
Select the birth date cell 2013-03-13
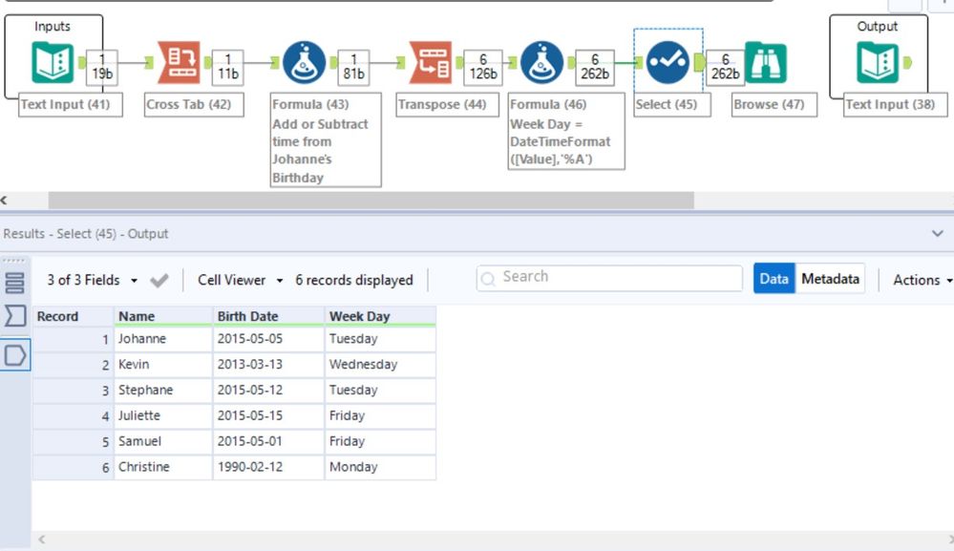click(268, 364)
